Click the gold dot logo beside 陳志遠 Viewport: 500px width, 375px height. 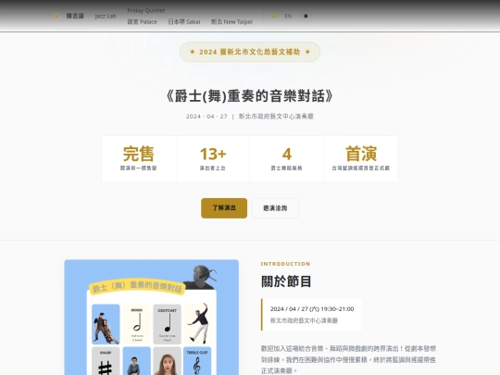(56, 16)
